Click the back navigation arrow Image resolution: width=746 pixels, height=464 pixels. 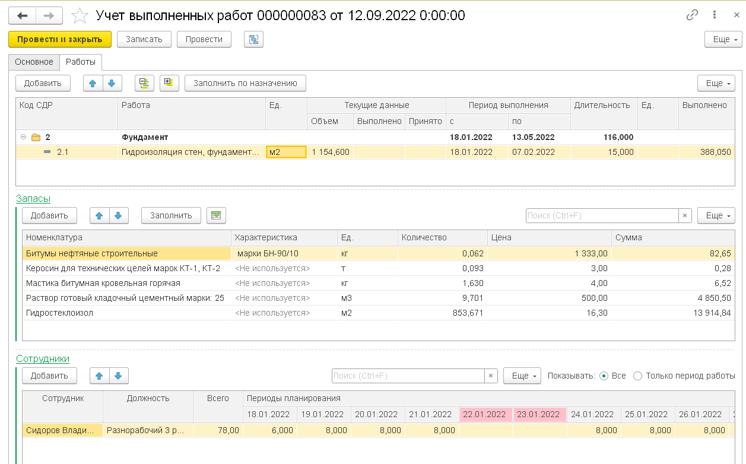pos(23,15)
